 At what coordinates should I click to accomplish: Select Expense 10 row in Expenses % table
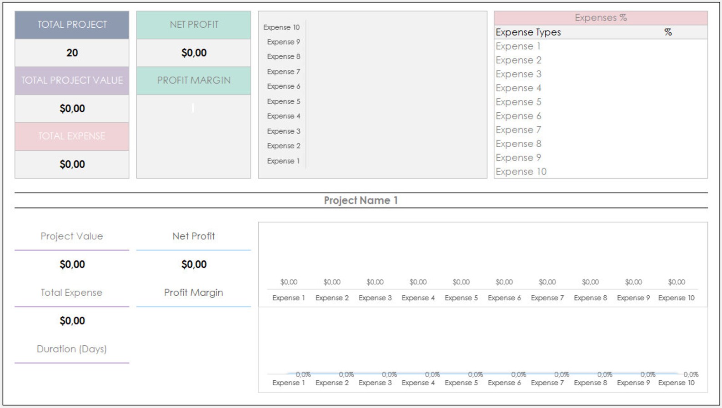point(601,172)
